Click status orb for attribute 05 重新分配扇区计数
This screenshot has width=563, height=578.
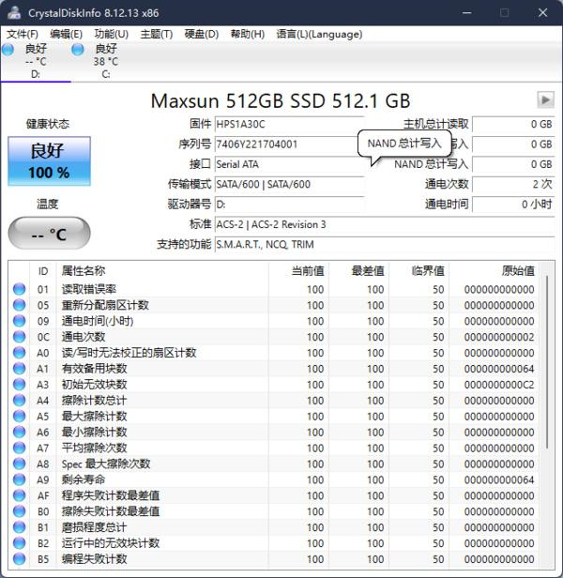point(19,306)
